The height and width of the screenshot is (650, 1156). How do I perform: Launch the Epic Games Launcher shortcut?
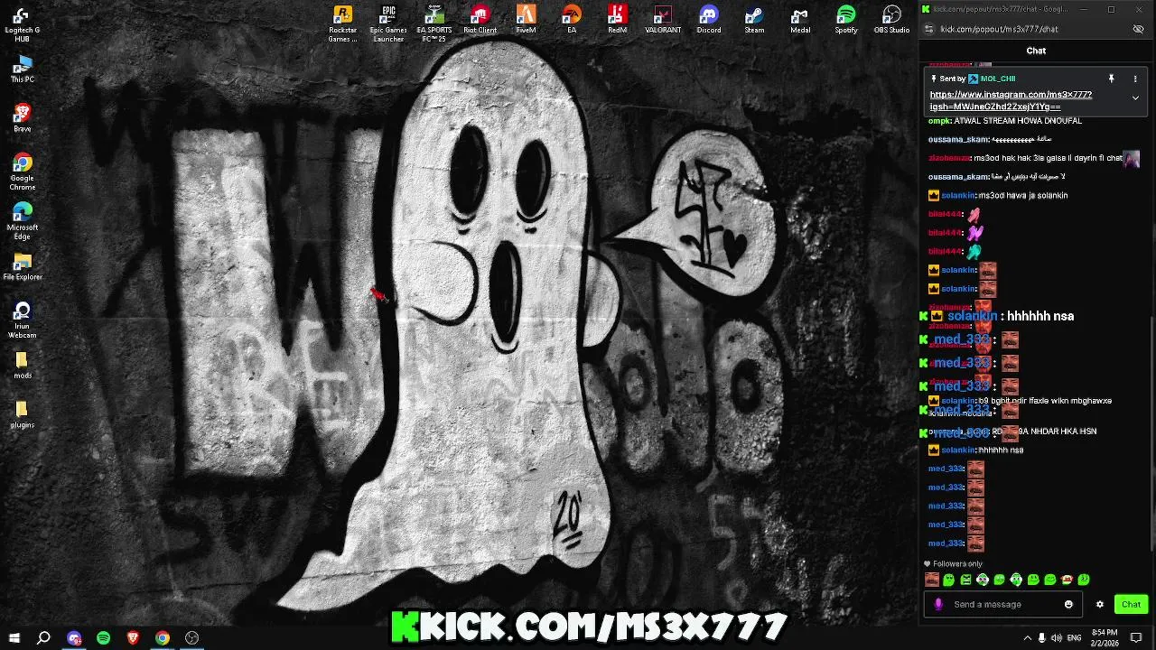pyautogui.click(x=388, y=23)
